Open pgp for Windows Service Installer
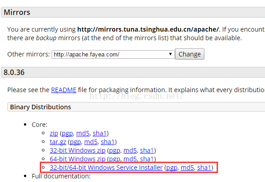Viewport: 265px width, 182px height. [172, 168]
